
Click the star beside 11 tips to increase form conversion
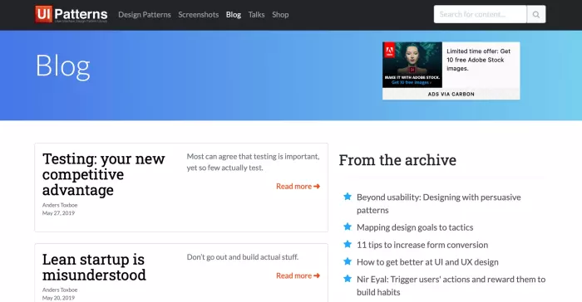point(348,244)
